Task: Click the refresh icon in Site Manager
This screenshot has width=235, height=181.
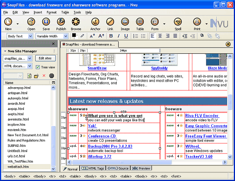Action: pos(29,76)
